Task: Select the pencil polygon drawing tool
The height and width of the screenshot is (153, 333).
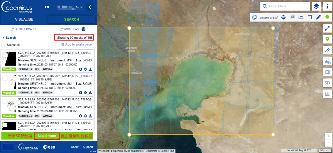Action: (x=318, y=17)
